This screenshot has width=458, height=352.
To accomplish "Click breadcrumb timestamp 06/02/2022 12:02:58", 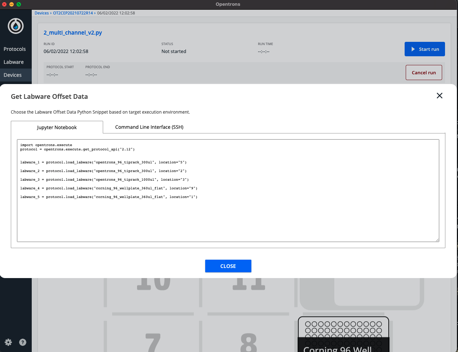I will tap(116, 13).
